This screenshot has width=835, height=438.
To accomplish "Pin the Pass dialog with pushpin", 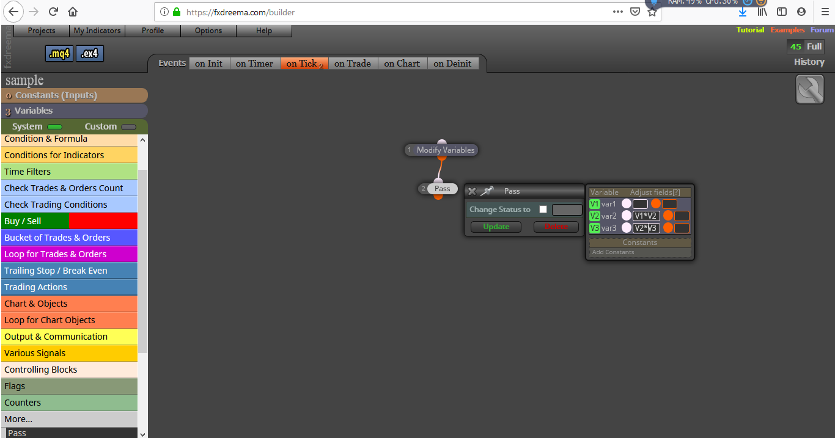I will pyautogui.click(x=487, y=191).
